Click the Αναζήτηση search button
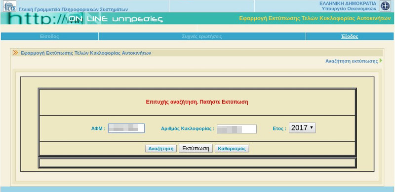 [x=161, y=149]
